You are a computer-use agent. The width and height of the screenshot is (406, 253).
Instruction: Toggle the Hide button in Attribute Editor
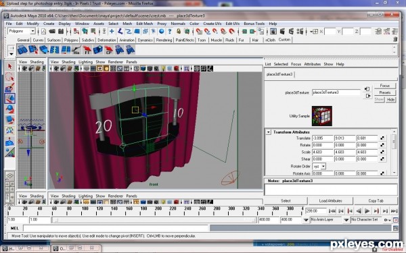pos(390,100)
